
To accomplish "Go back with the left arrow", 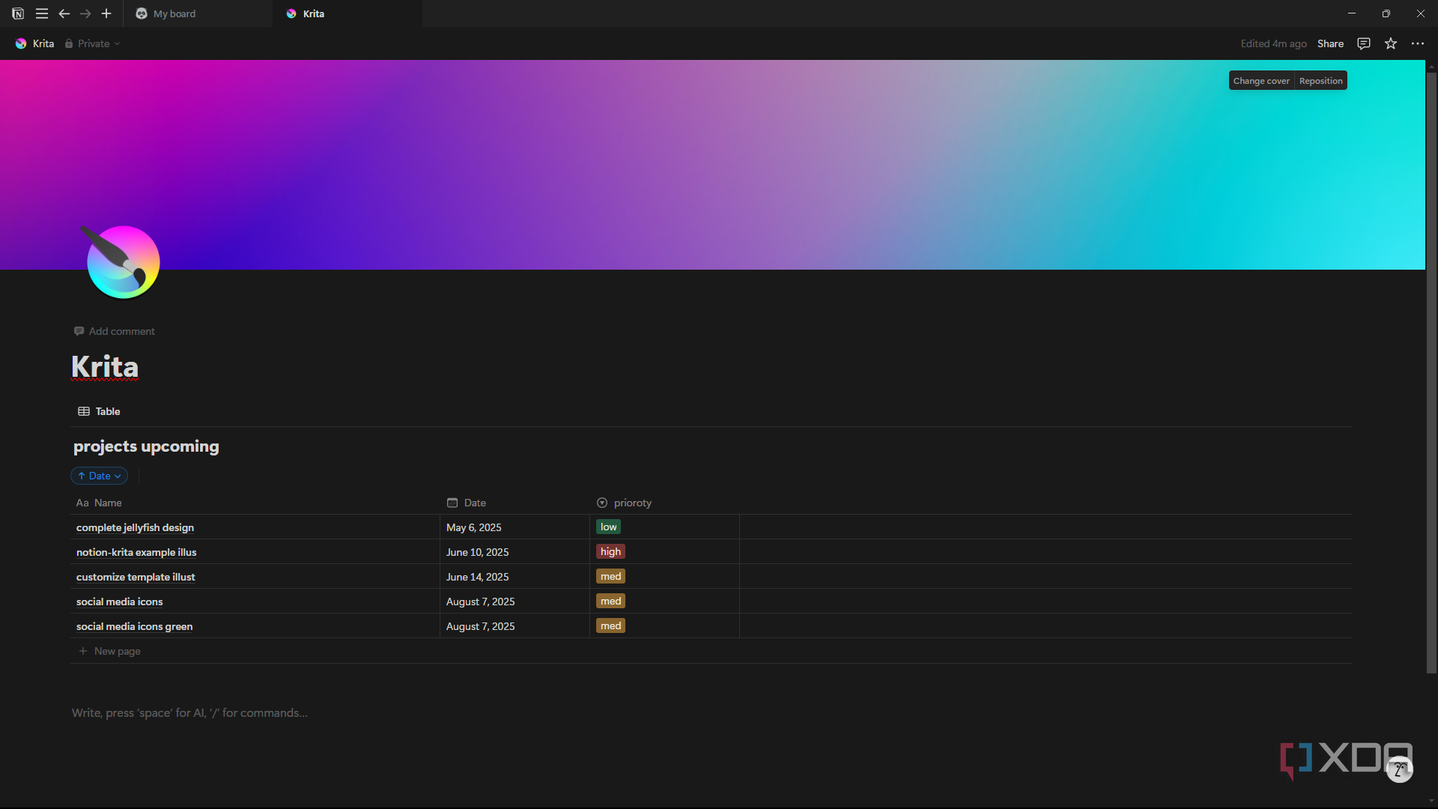I will point(64,13).
